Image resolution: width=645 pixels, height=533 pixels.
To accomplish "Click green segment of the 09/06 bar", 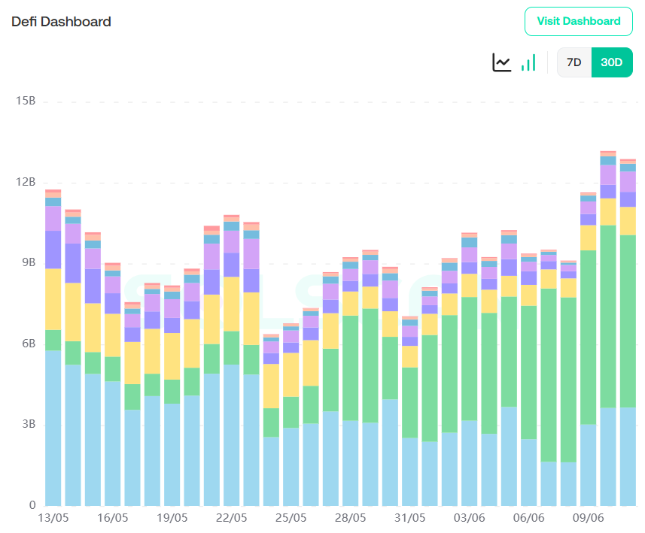I will [x=588, y=337].
